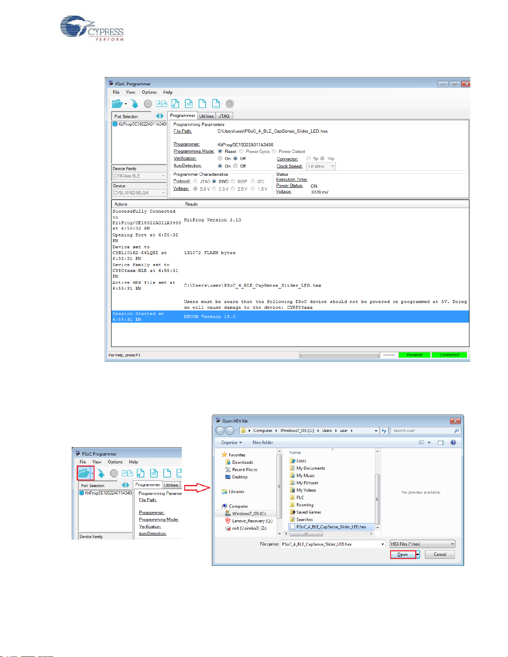This screenshot has height=657, width=508.
Task: Open Help menu in full PSoC Programmer window
Action: pyautogui.click(x=168, y=92)
